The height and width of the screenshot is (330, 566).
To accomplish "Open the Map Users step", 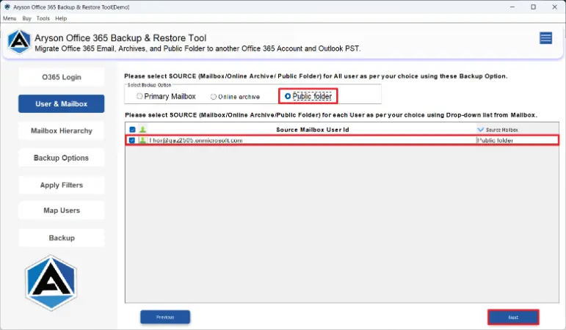I will [x=62, y=210].
